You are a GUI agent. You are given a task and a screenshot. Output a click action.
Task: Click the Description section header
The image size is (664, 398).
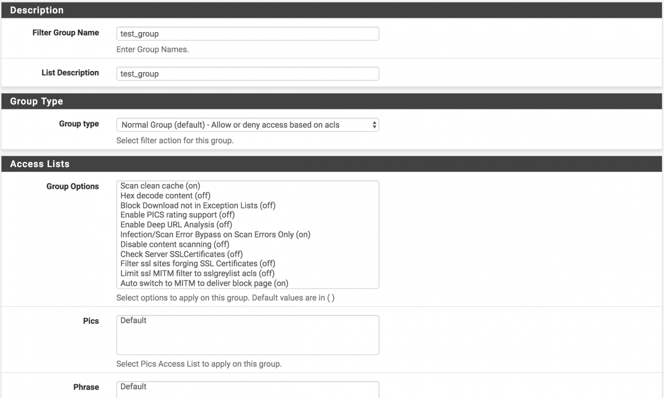(x=37, y=10)
